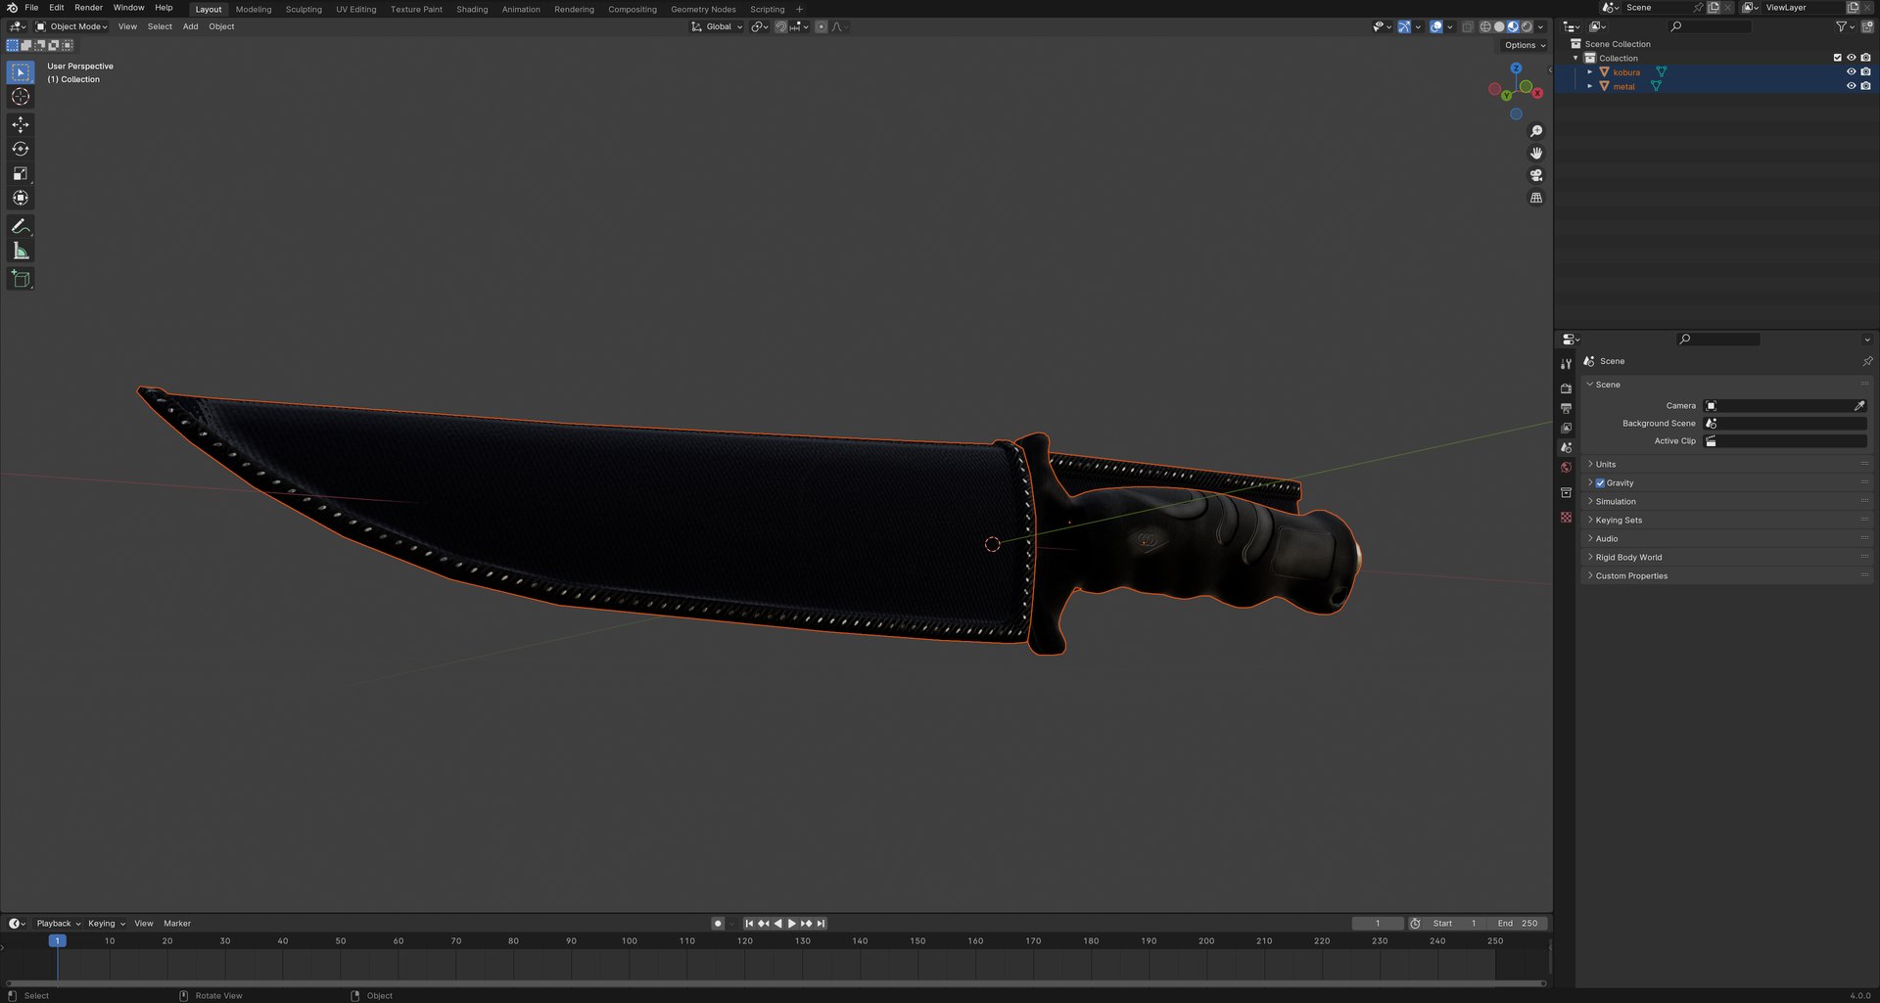1880x1003 pixels.
Task: Open the Render menu
Action: point(88,7)
